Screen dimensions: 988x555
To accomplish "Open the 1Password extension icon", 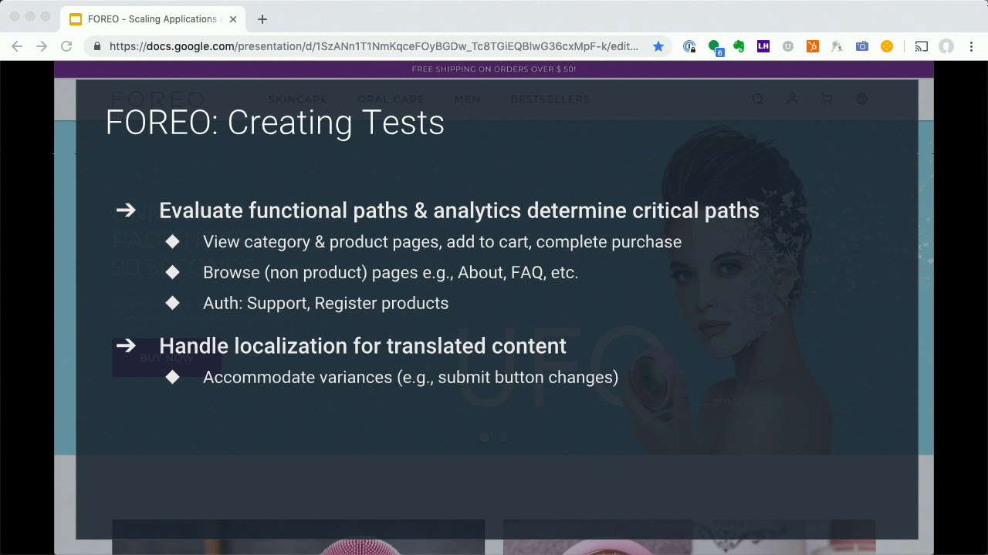I will (x=689, y=46).
